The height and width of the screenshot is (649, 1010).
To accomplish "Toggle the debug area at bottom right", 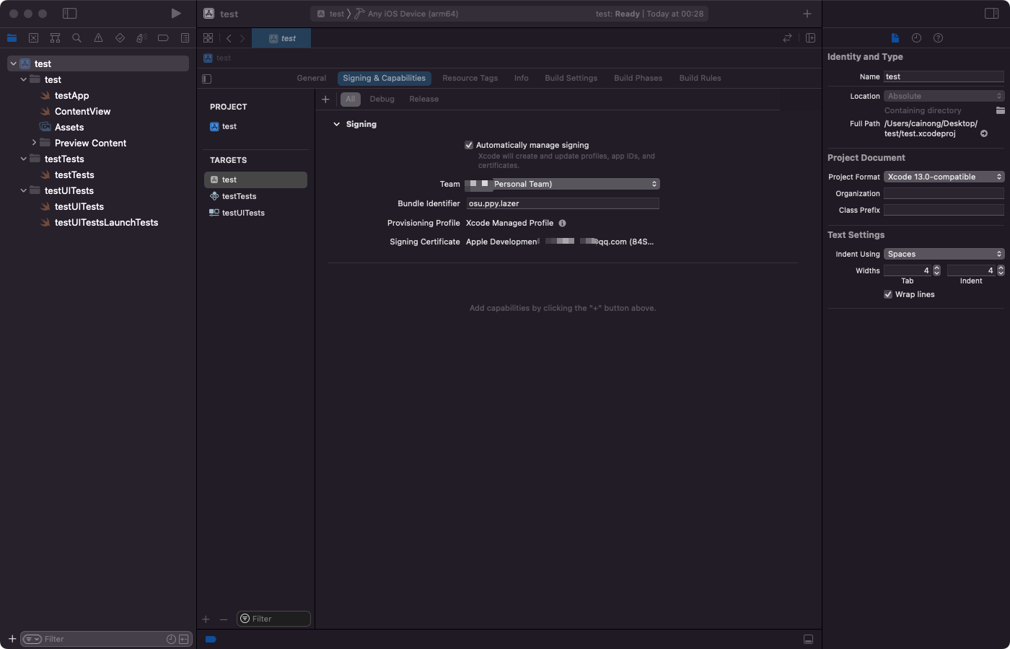I will coord(808,640).
